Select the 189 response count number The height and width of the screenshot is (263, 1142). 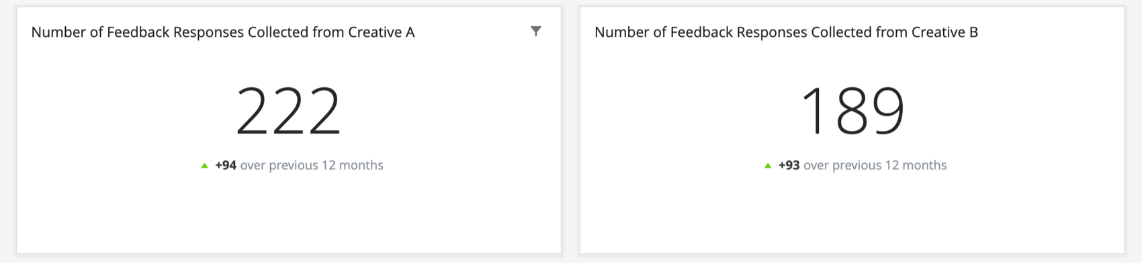click(852, 111)
